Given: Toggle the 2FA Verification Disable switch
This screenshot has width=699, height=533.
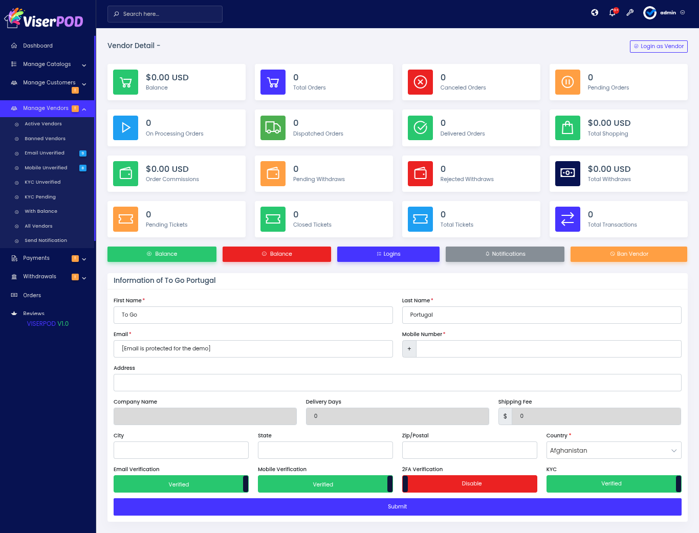Looking at the screenshot, I should [469, 484].
